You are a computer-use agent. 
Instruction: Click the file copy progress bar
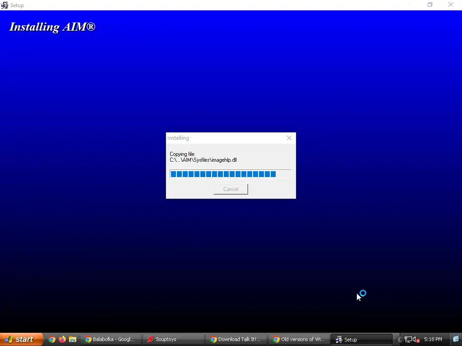coord(231,174)
